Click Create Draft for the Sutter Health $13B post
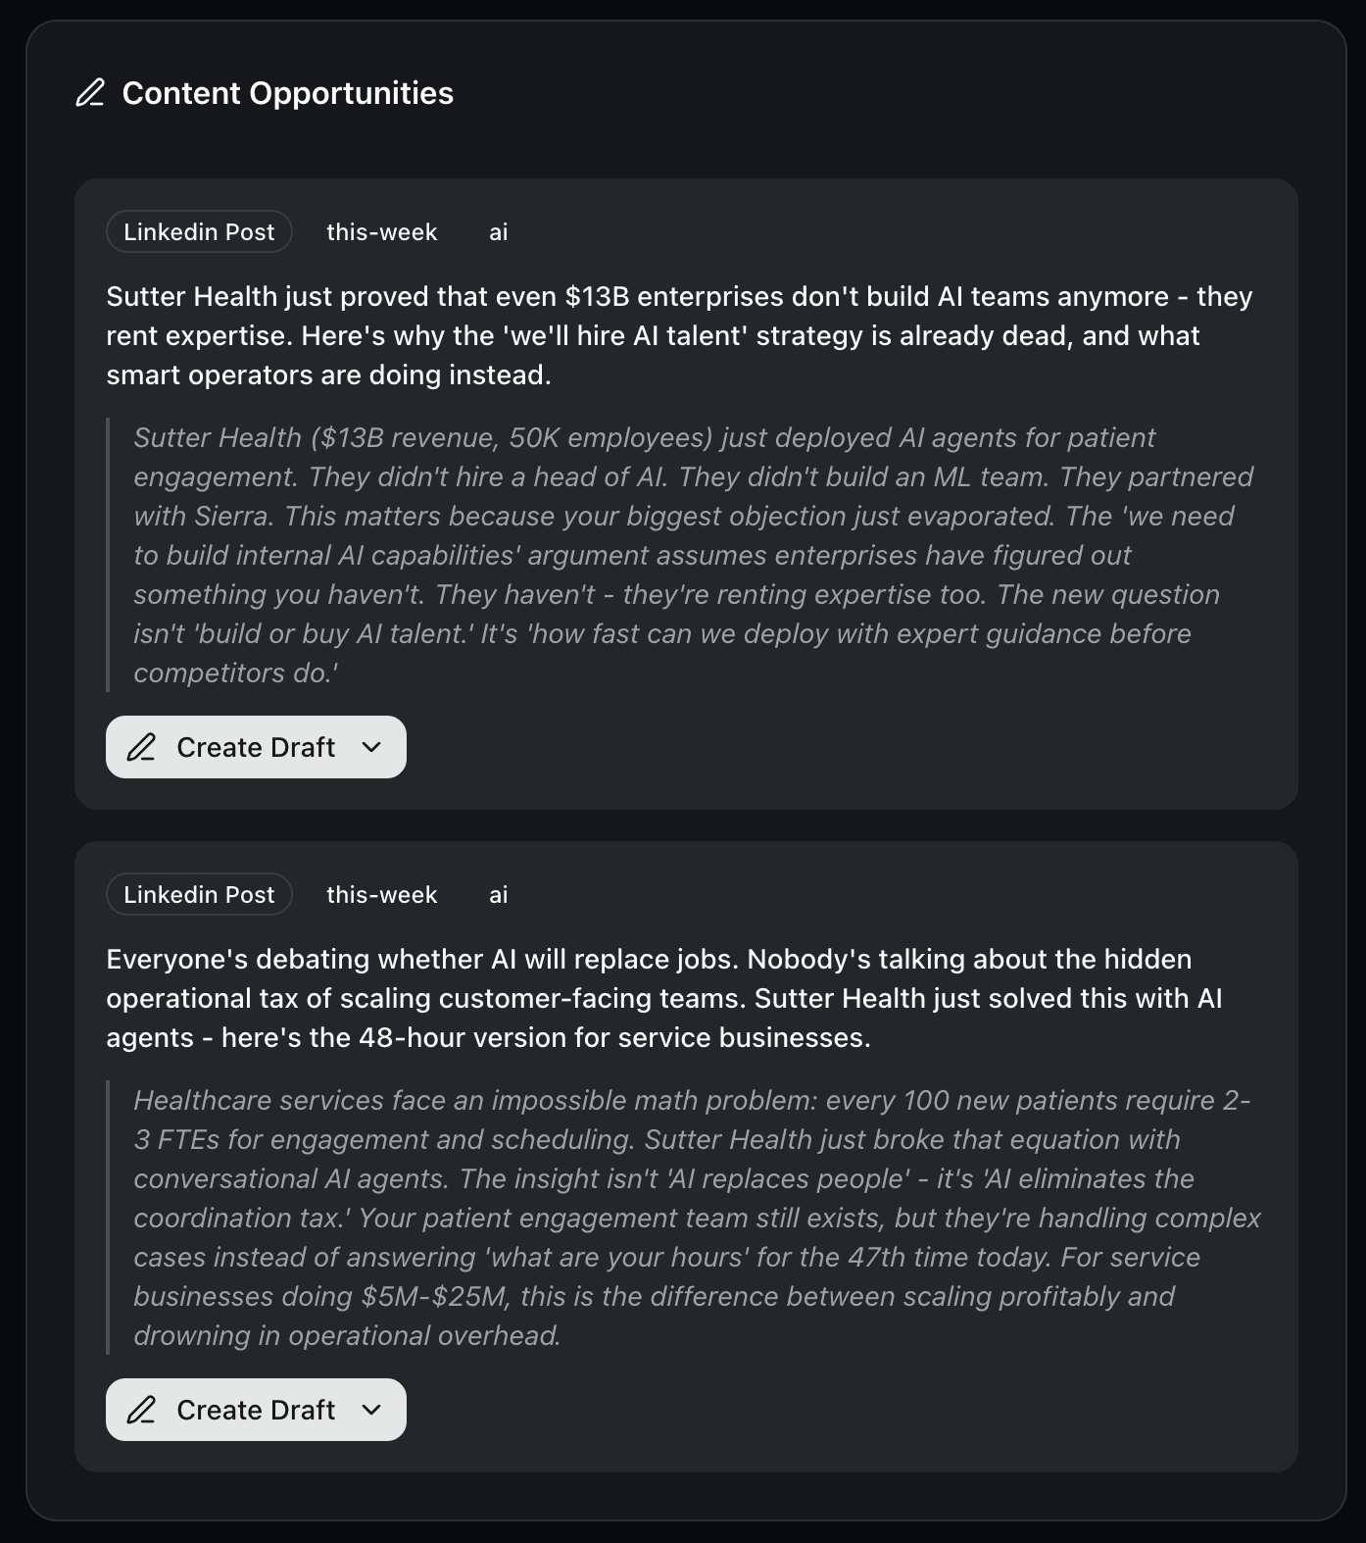Viewport: 1366px width, 1543px height. (x=255, y=747)
